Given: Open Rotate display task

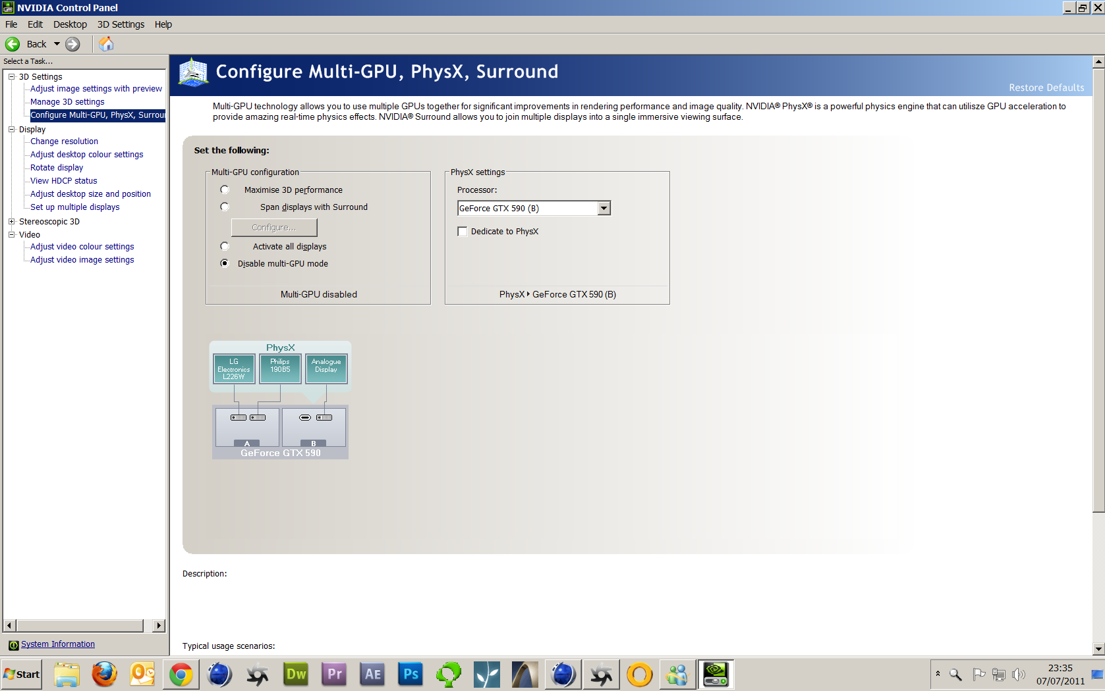Looking at the screenshot, I should tap(57, 168).
